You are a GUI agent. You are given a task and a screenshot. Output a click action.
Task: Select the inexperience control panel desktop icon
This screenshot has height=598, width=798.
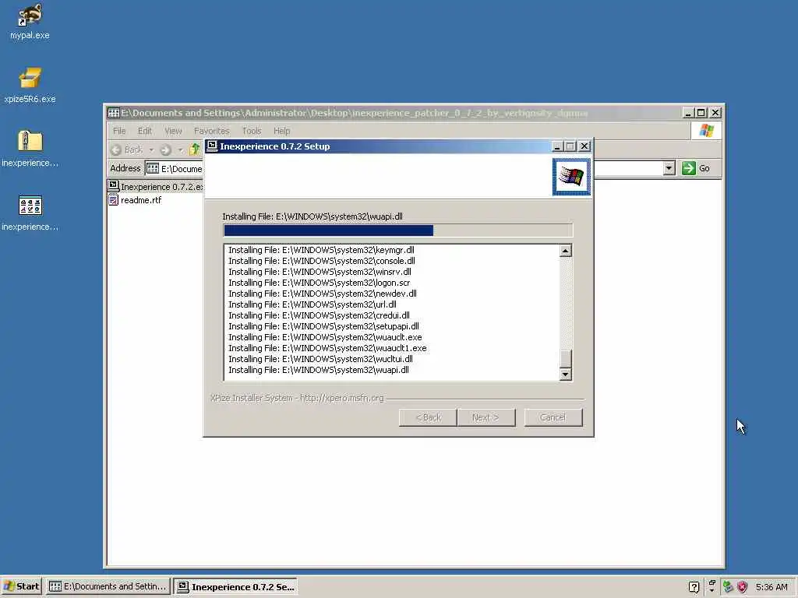tap(30, 213)
